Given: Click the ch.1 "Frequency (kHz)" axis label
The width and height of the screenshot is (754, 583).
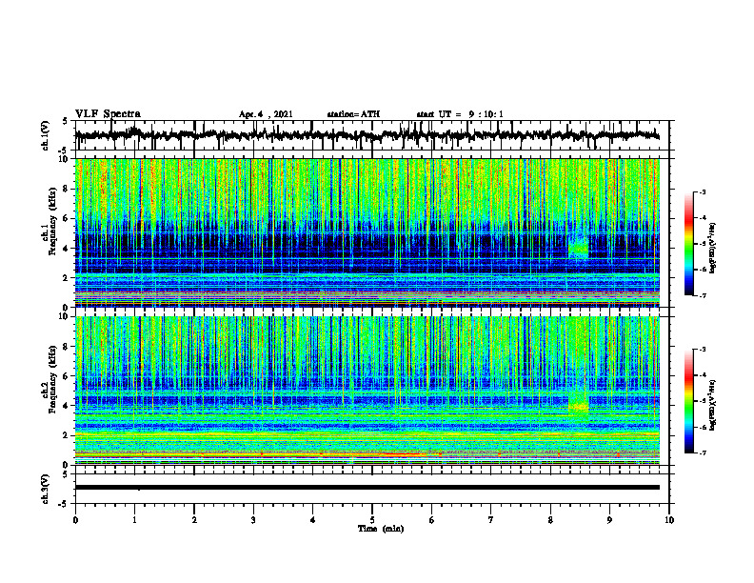Looking at the screenshot, I should (x=52, y=222).
